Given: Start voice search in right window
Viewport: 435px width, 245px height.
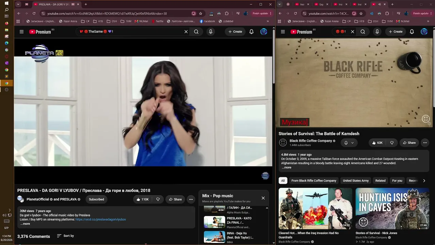Looking at the screenshot, I should pyautogui.click(x=377, y=32).
